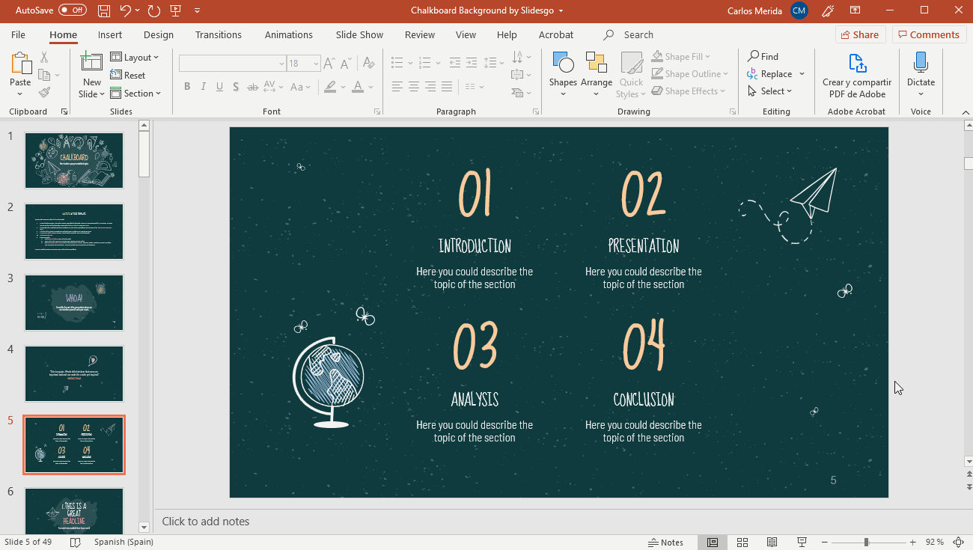Click the numbered list icon
973x550 pixels.
[x=424, y=63]
